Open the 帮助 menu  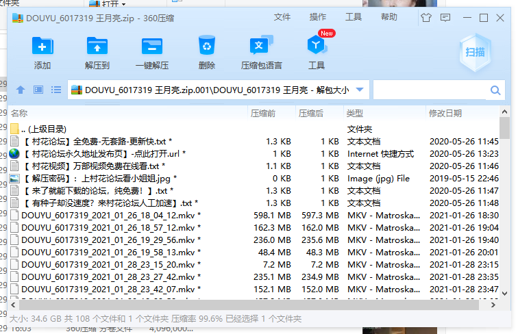(x=389, y=17)
